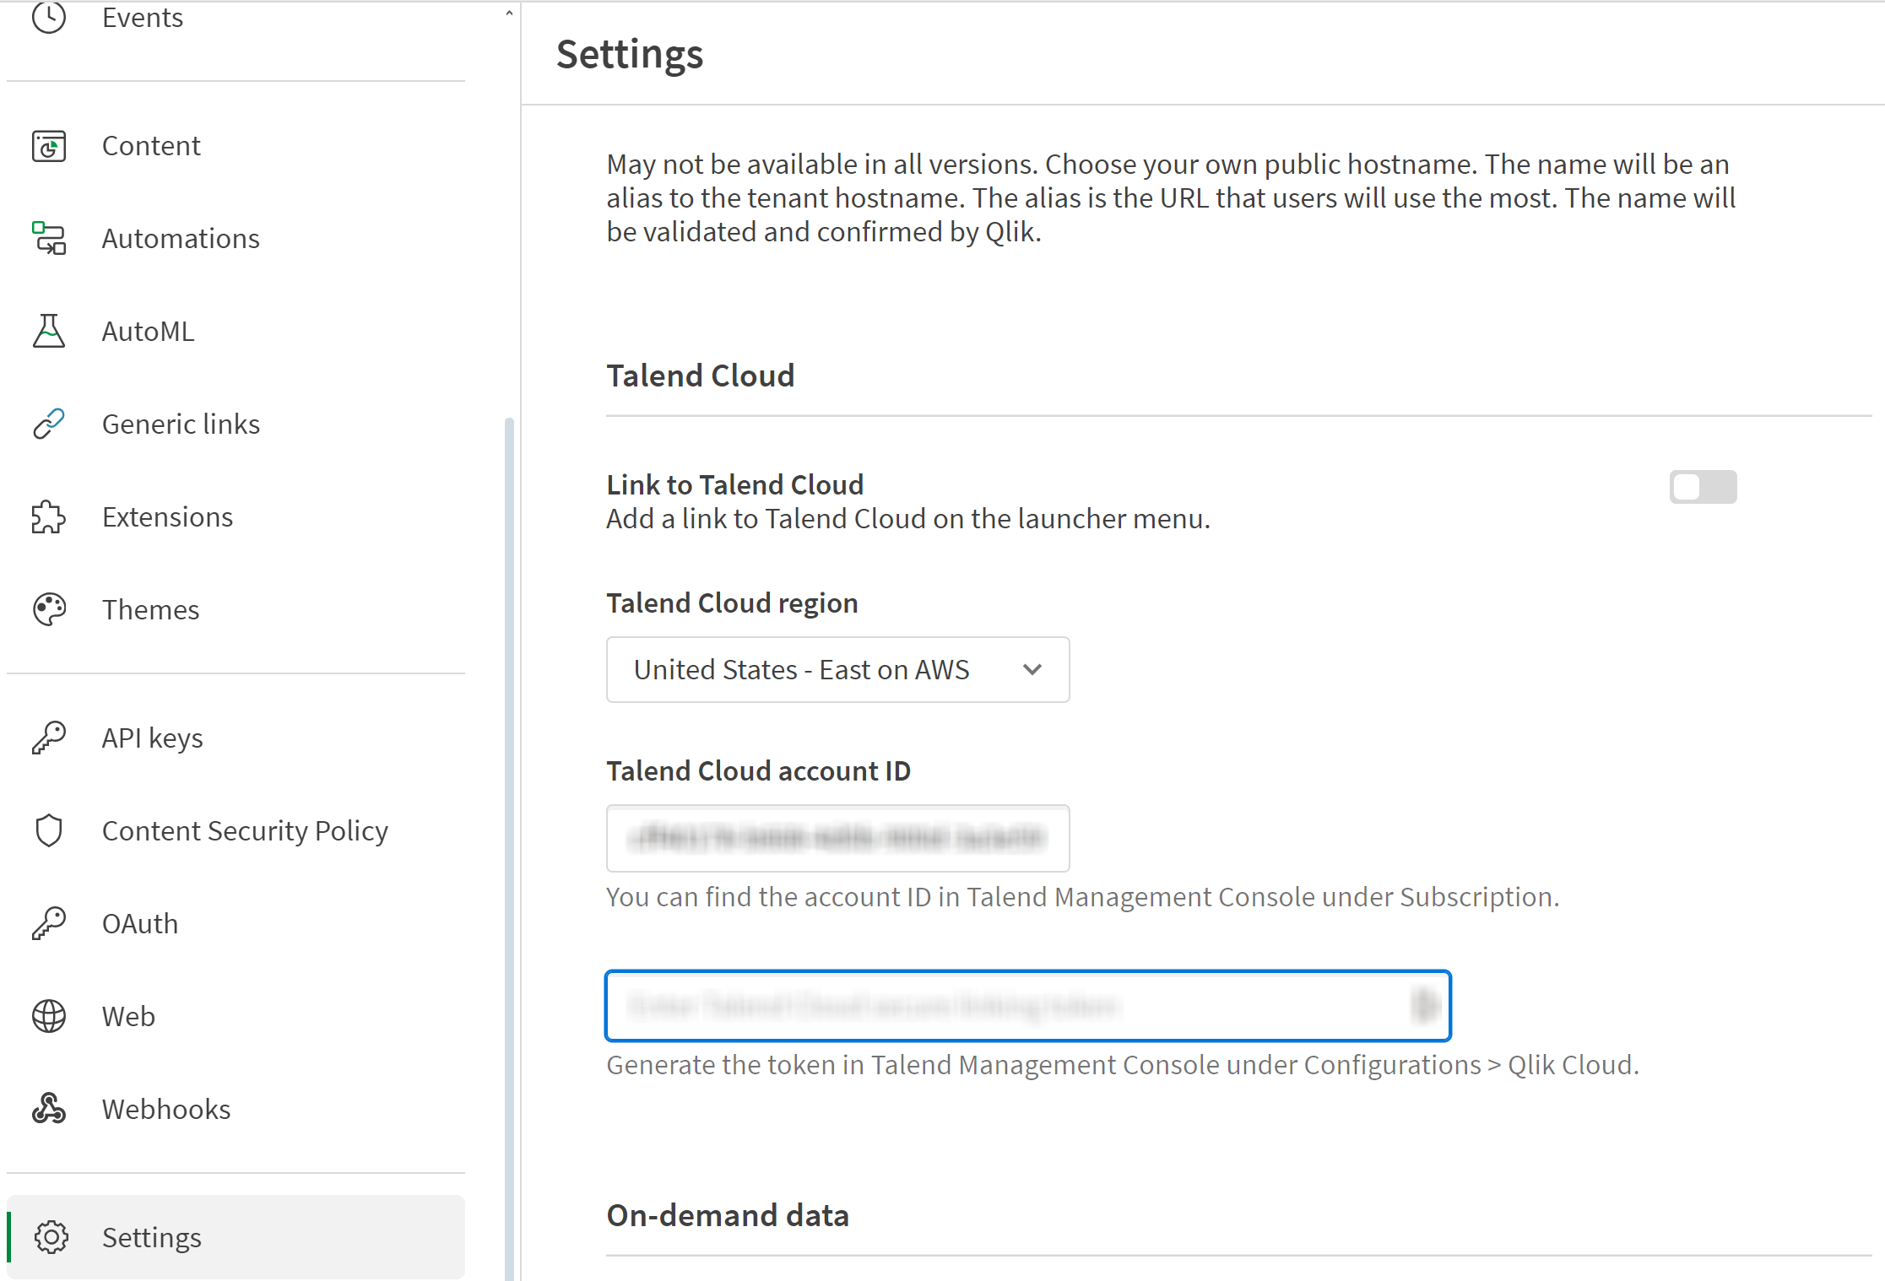1885x1281 pixels.
Task: Navigate to Automations settings
Action: pos(177,237)
